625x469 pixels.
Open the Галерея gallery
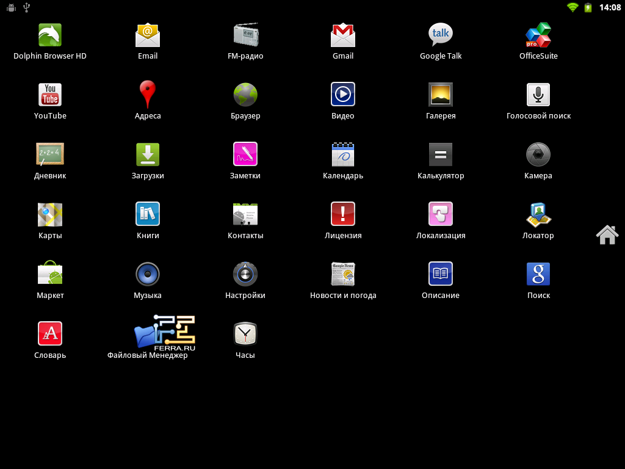(x=441, y=95)
